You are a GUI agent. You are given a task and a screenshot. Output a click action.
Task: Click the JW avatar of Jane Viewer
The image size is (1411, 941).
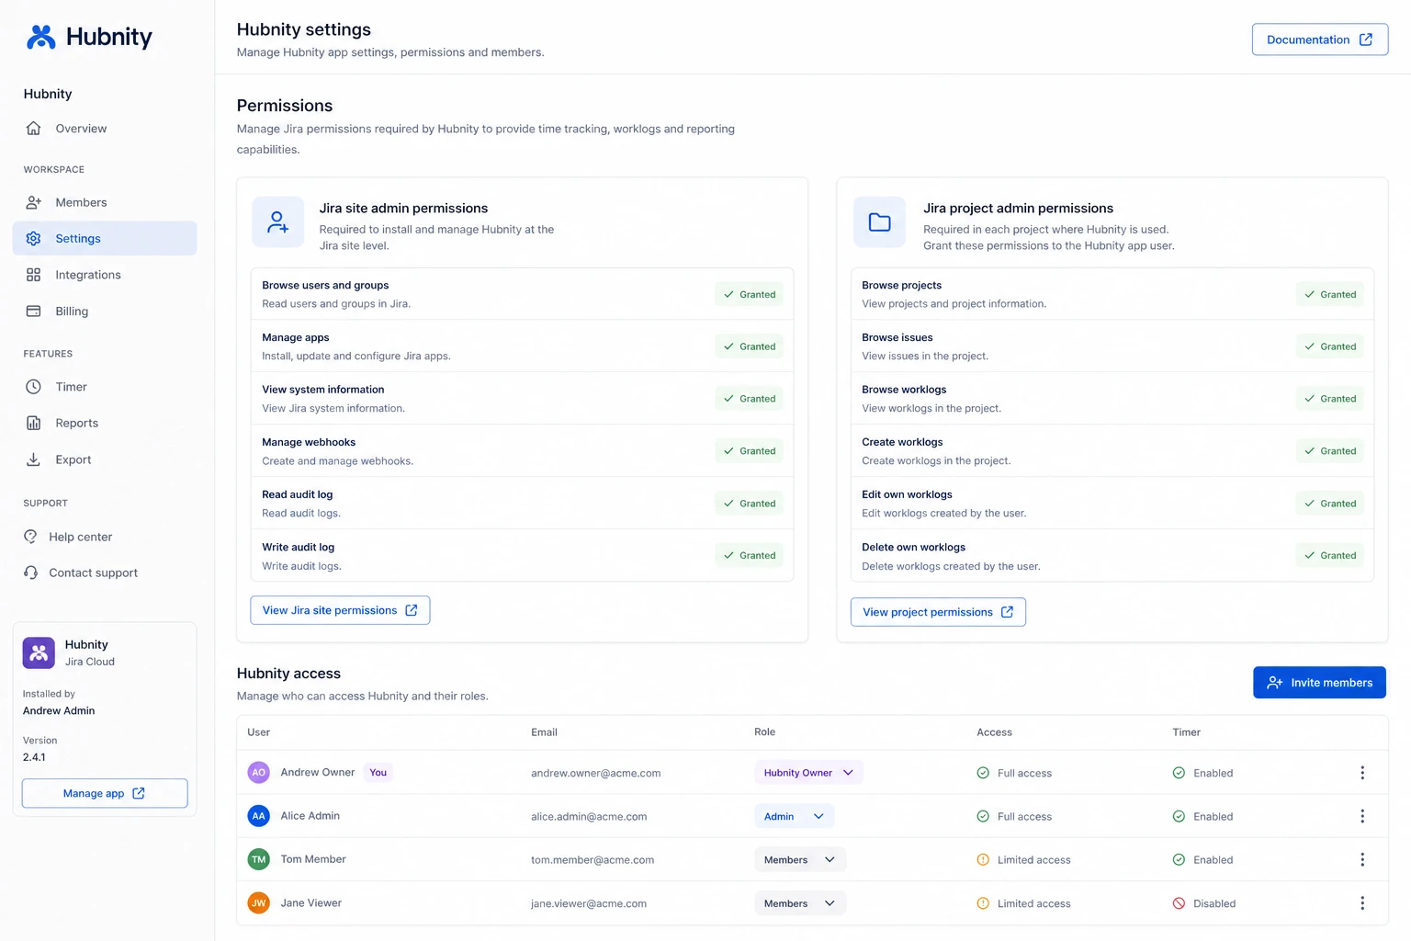tap(259, 903)
